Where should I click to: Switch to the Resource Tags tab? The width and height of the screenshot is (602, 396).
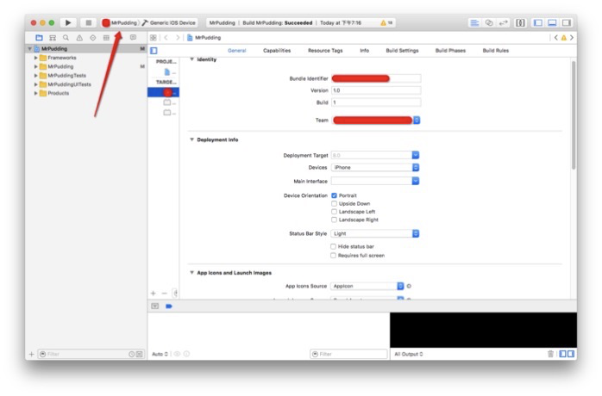tap(325, 51)
